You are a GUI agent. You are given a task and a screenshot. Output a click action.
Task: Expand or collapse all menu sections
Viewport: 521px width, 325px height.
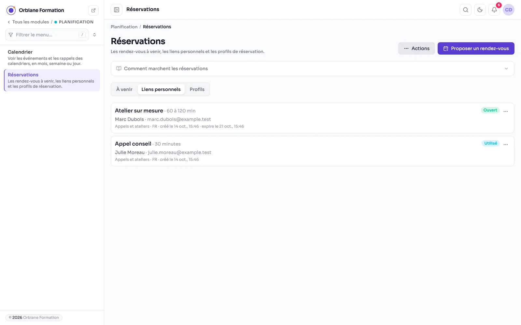[x=94, y=35]
